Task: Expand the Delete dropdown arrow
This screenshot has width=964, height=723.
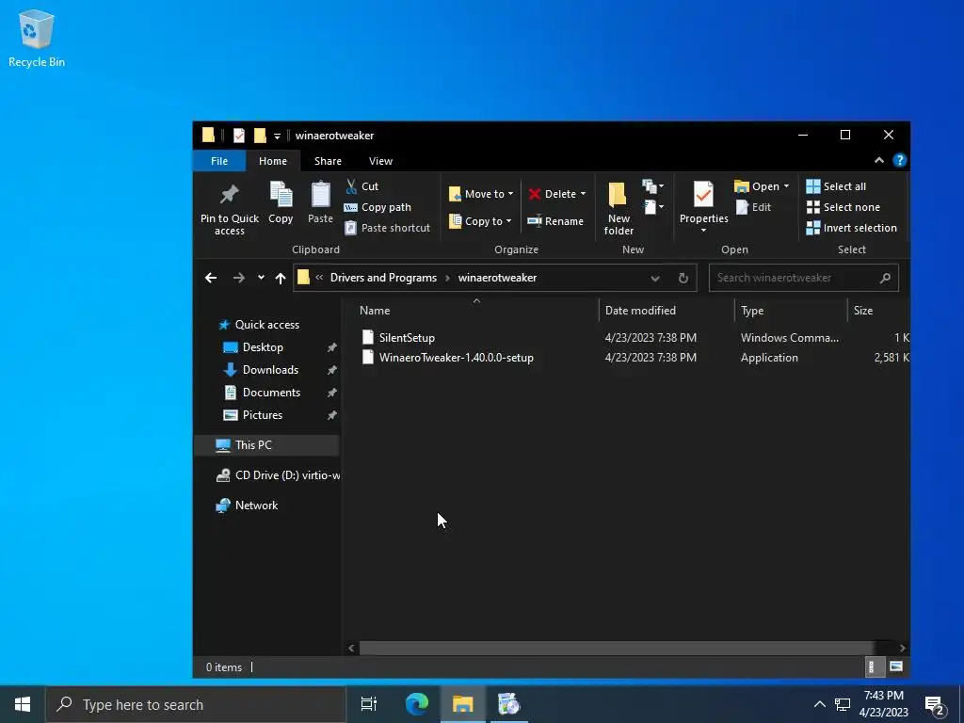Action: pyautogui.click(x=583, y=194)
